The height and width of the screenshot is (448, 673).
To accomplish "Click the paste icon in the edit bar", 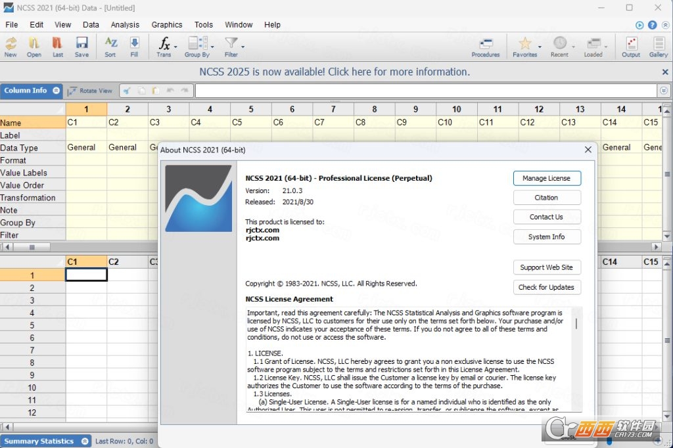I will pyautogui.click(x=156, y=91).
